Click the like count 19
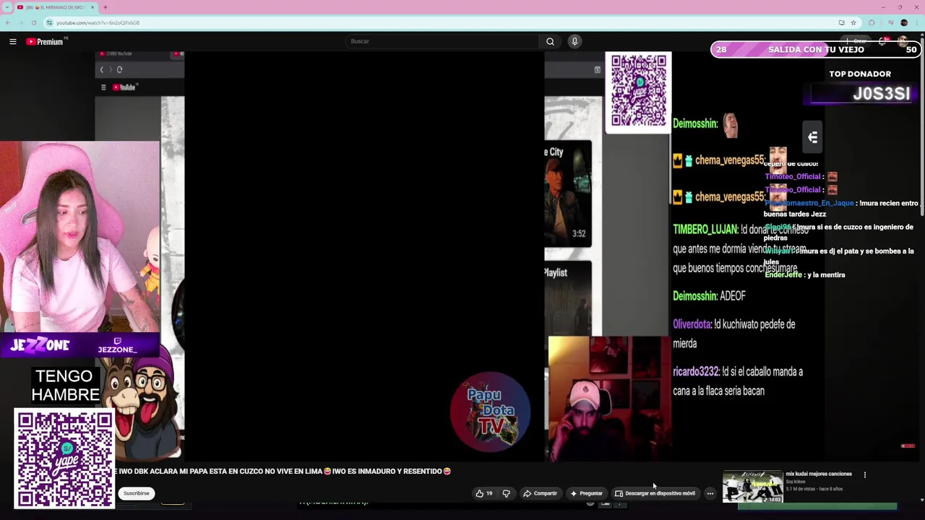The width and height of the screenshot is (925, 520). point(489,493)
